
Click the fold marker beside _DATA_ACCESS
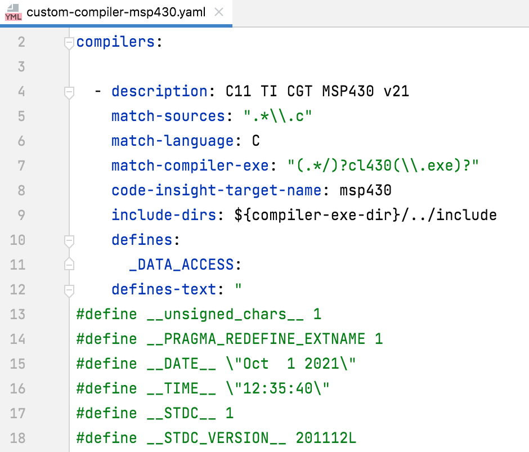(x=69, y=264)
